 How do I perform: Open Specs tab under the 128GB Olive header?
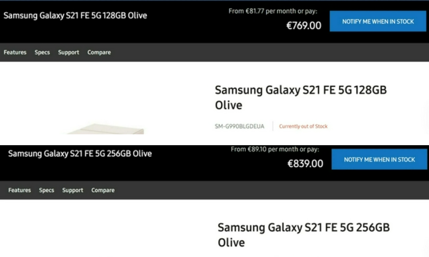[x=42, y=53]
